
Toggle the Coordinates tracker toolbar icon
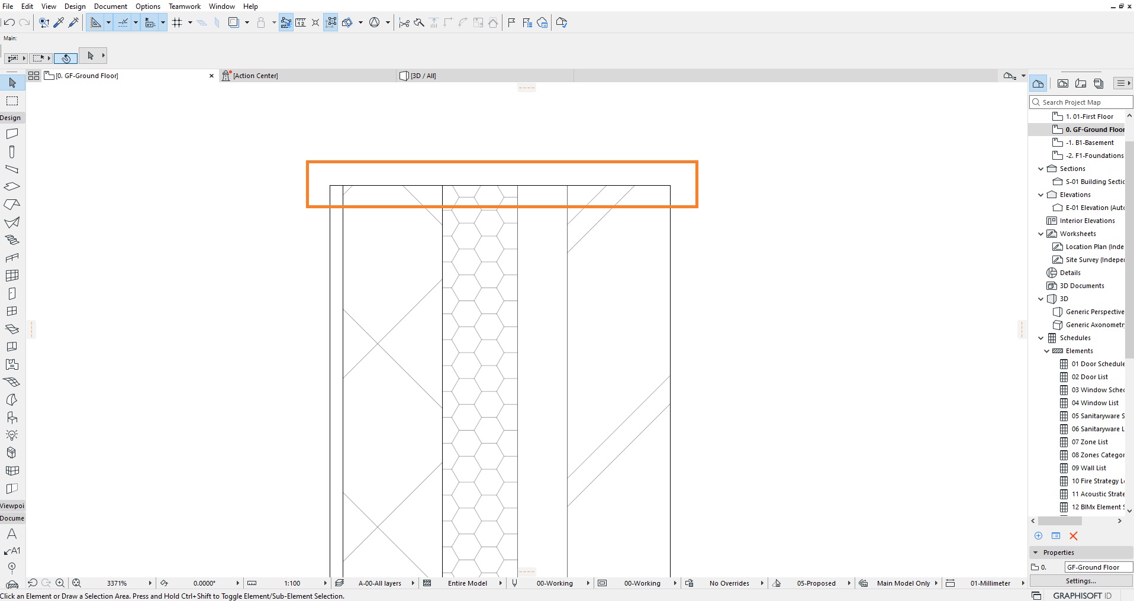pos(149,22)
